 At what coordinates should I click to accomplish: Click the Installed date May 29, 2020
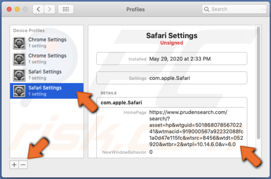click(x=180, y=59)
